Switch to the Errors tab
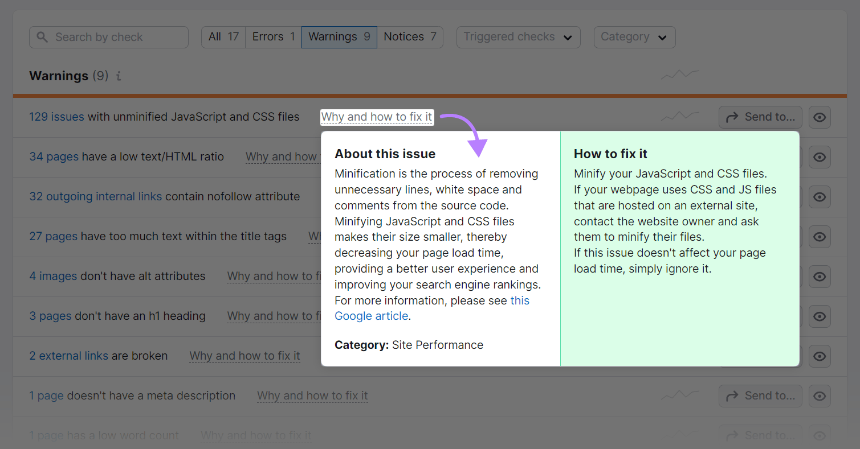The image size is (860, 449). 272,36
